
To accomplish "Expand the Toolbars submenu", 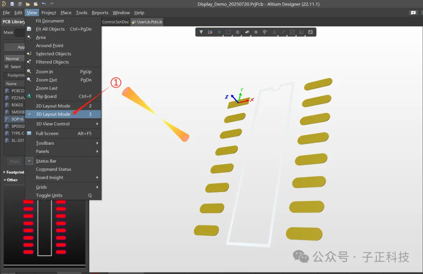I will click(x=63, y=143).
